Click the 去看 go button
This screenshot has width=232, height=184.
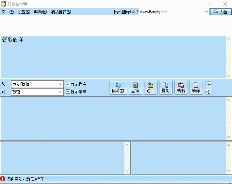tap(221, 12)
